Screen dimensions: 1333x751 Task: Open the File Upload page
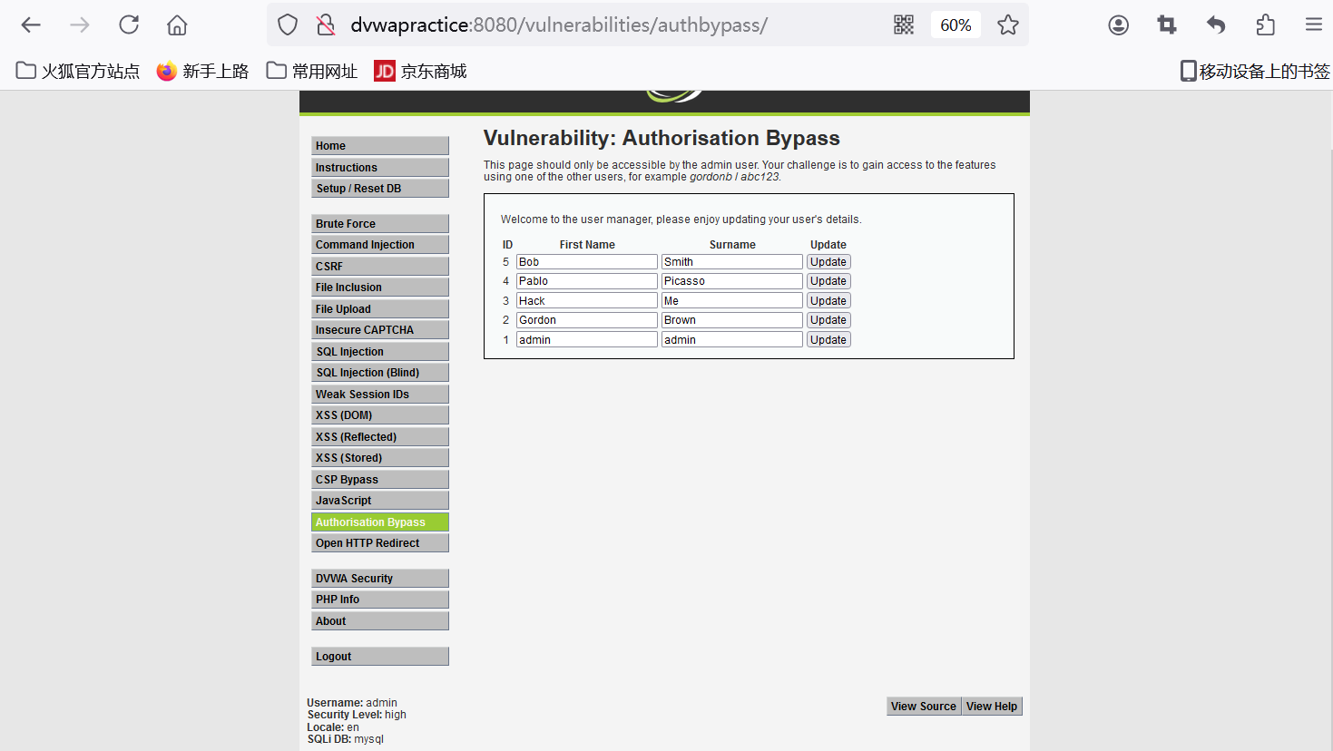coord(380,309)
